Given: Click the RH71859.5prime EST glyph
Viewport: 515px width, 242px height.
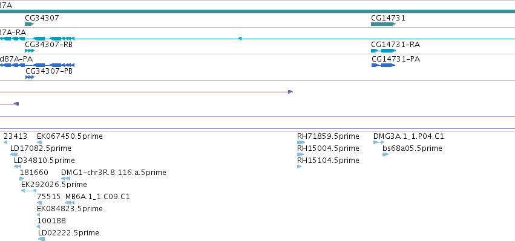Looking at the screenshot, I should (x=301, y=142).
